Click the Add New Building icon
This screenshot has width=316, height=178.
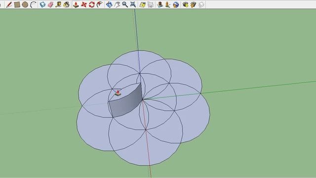pyautogui.click(x=160, y=4)
